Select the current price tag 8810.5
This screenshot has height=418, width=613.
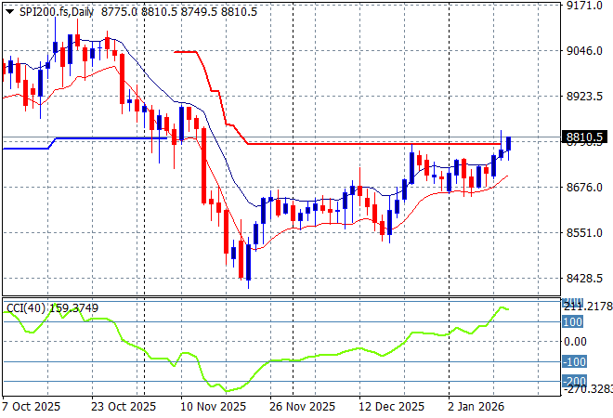[x=583, y=137]
